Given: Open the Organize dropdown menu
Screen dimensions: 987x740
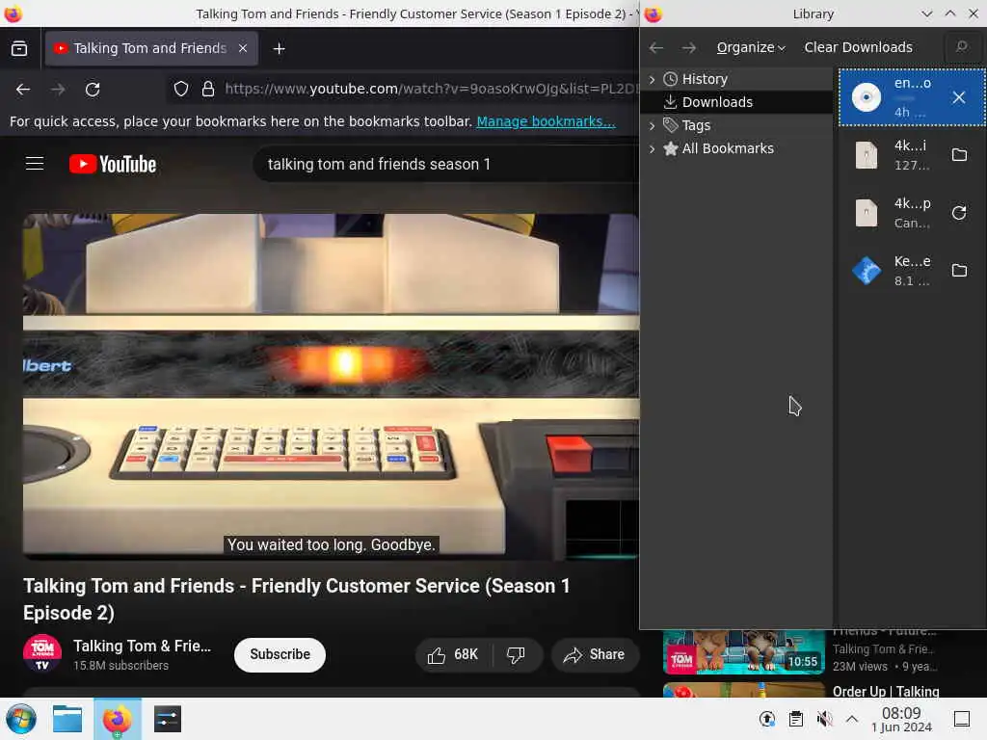Looking at the screenshot, I should (x=751, y=47).
